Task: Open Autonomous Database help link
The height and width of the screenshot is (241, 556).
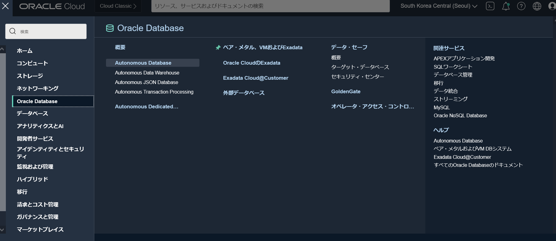Action: point(458,141)
